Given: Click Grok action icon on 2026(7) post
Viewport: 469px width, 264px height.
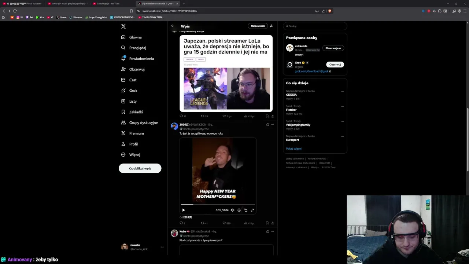Looking at the screenshot, I should pyautogui.click(x=267, y=125).
